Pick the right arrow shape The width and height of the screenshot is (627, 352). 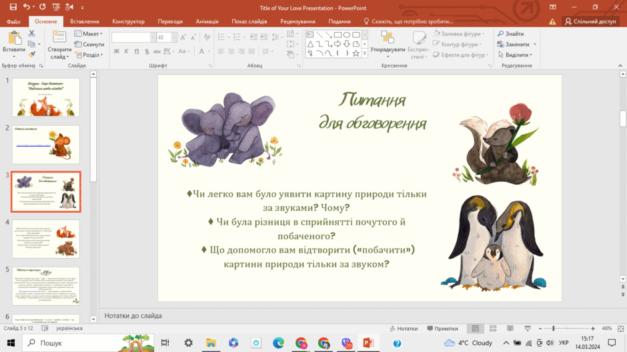tap(338, 43)
